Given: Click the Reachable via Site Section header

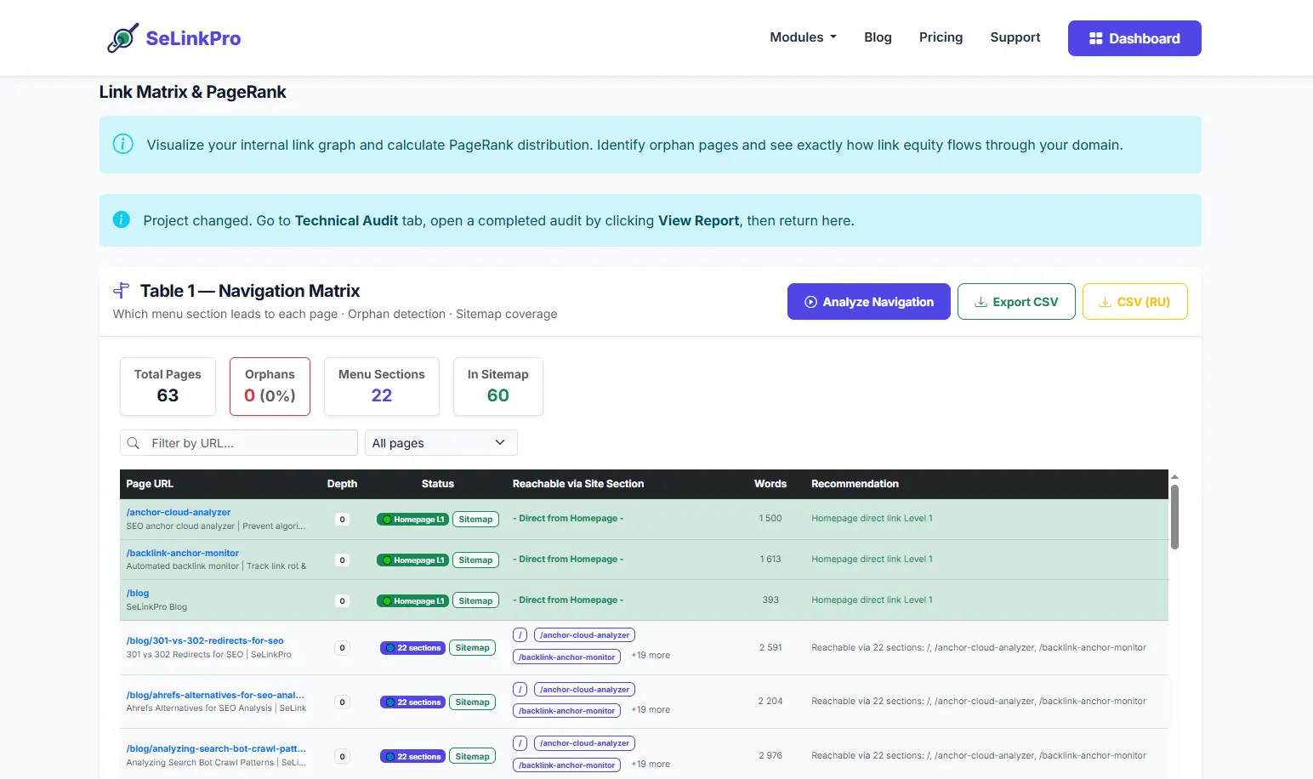Looking at the screenshot, I should point(578,484).
